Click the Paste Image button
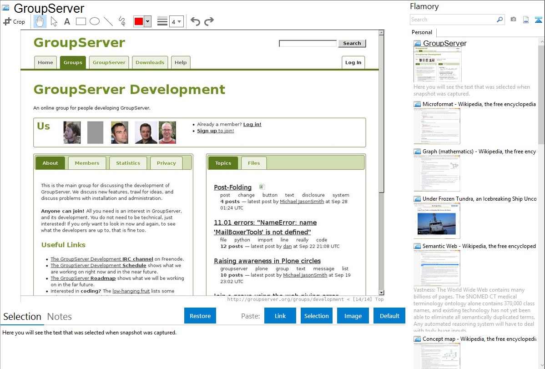This screenshot has height=369, width=545. point(353,316)
